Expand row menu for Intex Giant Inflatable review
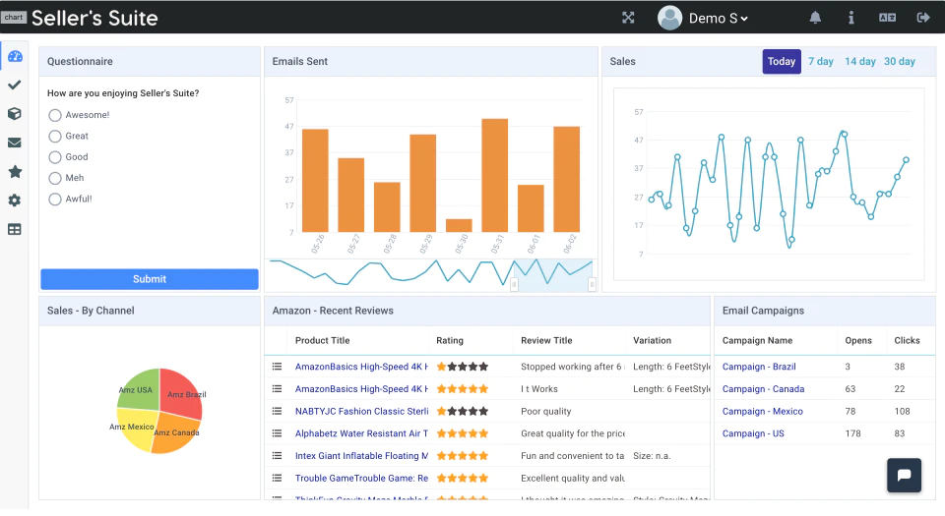 click(277, 456)
